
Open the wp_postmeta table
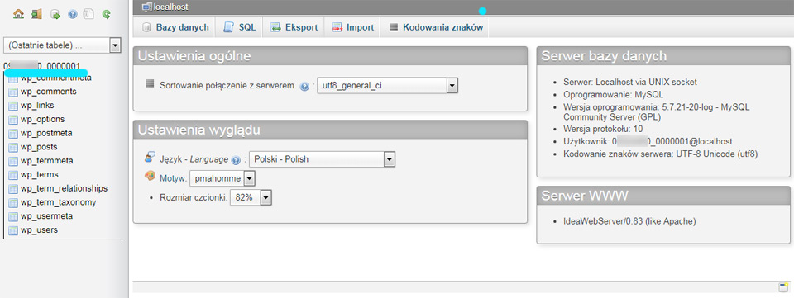[46, 134]
